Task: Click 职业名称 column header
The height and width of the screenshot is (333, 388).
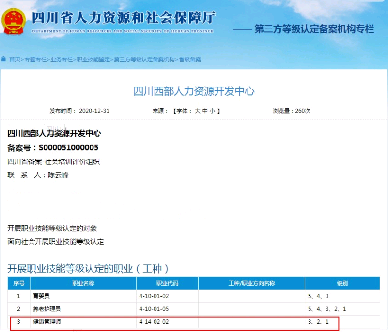Action: [x=83, y=283]
